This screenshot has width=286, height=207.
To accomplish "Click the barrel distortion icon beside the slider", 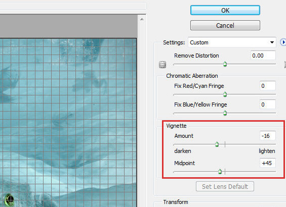I will coord(162,65).
